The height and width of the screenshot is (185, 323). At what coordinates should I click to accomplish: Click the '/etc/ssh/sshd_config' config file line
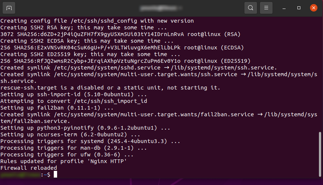coord(97,21)
